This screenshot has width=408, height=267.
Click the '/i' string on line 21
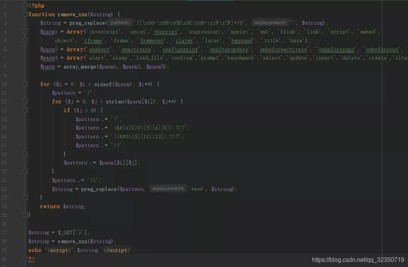click(x=93, y=180)
